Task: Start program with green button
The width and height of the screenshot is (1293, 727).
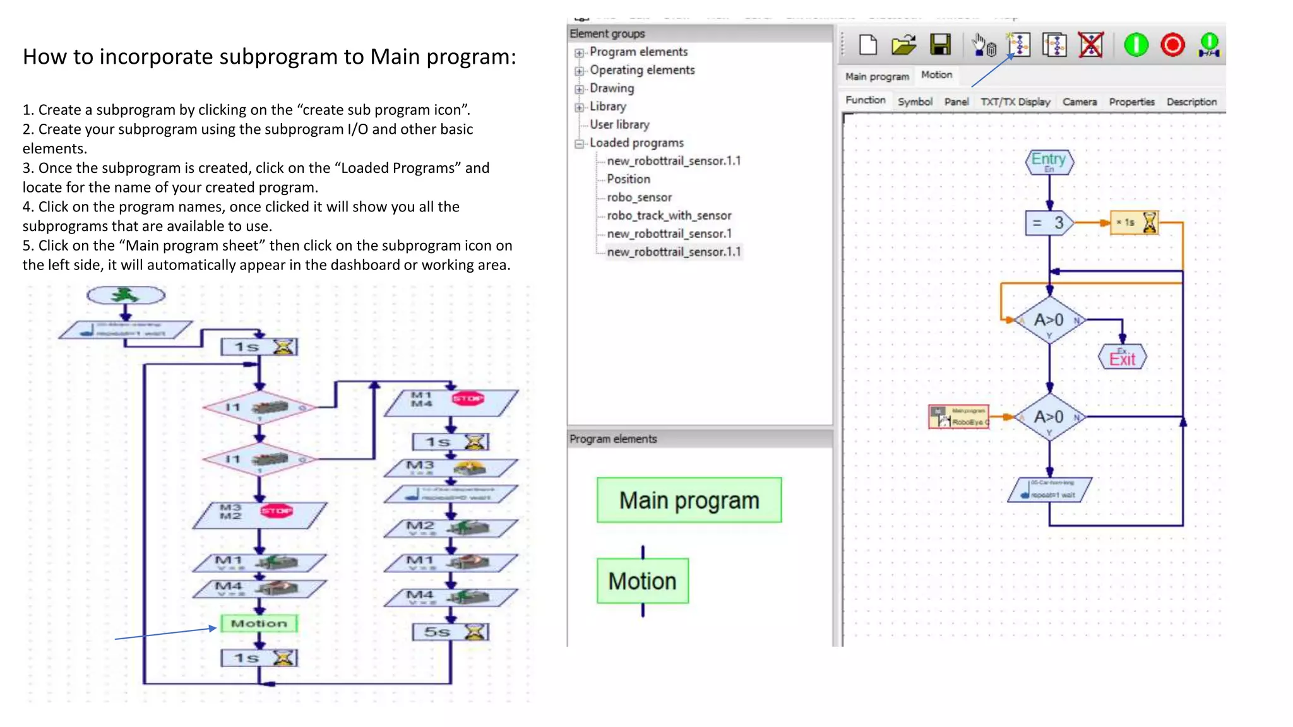Action: coord(1136,45)
